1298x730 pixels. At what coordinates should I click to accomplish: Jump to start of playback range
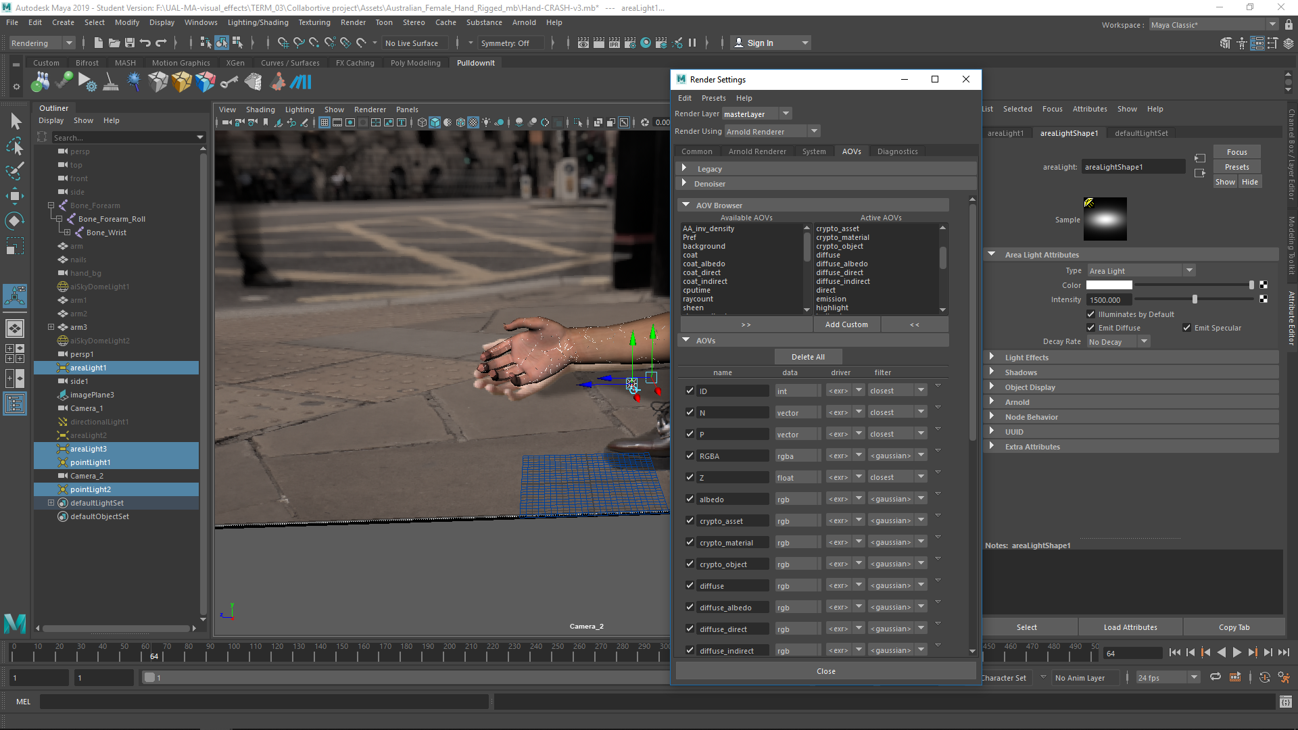[1174, 653]
